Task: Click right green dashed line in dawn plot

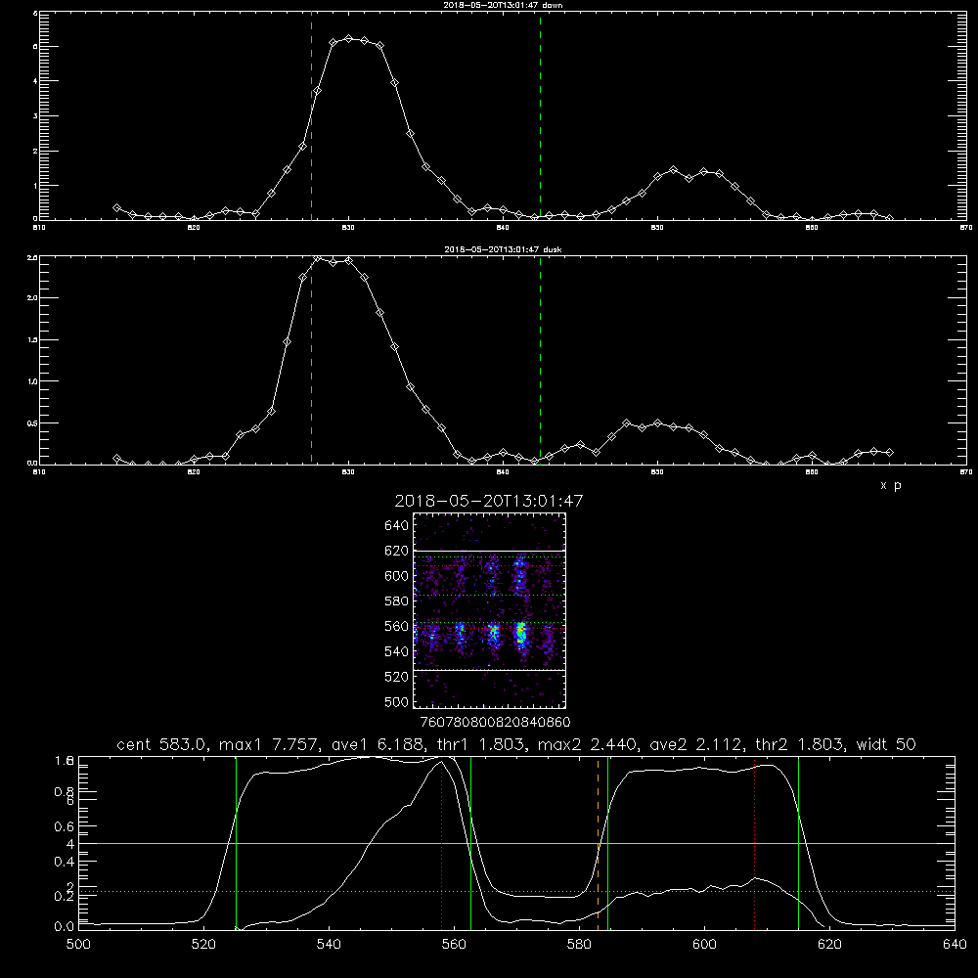Action: pyautogui.click(x=540, y=118)
